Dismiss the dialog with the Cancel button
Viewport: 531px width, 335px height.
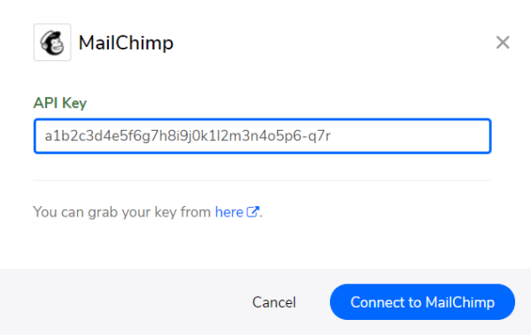(274, 302)
